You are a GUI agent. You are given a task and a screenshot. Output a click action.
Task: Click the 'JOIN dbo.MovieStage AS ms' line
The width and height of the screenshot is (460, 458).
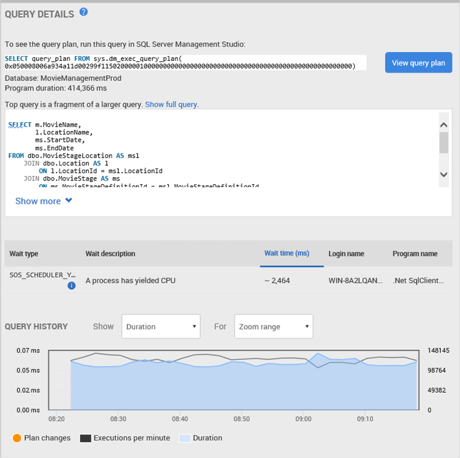72,178
